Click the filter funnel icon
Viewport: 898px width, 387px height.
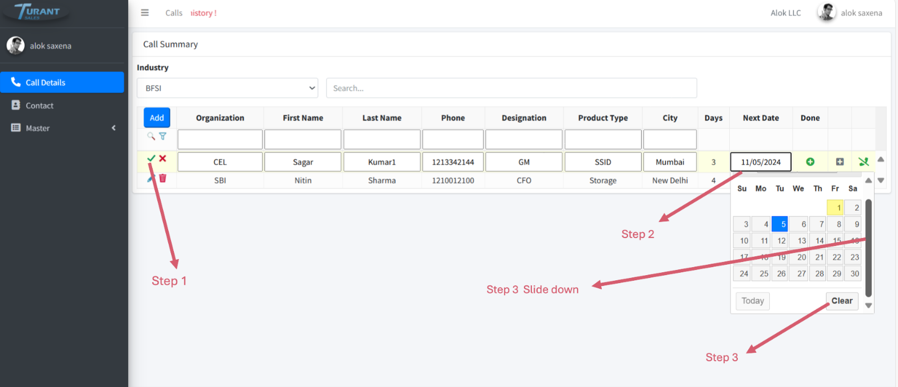[163, 136]
